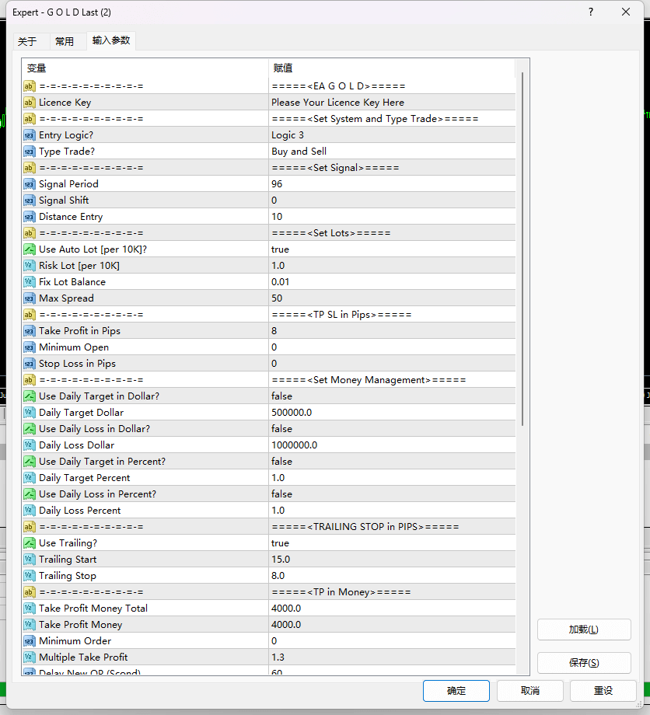Switch to the 关于 tab

tap(27, 42)
